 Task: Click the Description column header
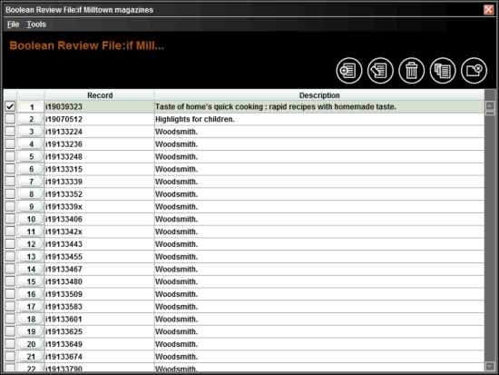coord(319,95)
